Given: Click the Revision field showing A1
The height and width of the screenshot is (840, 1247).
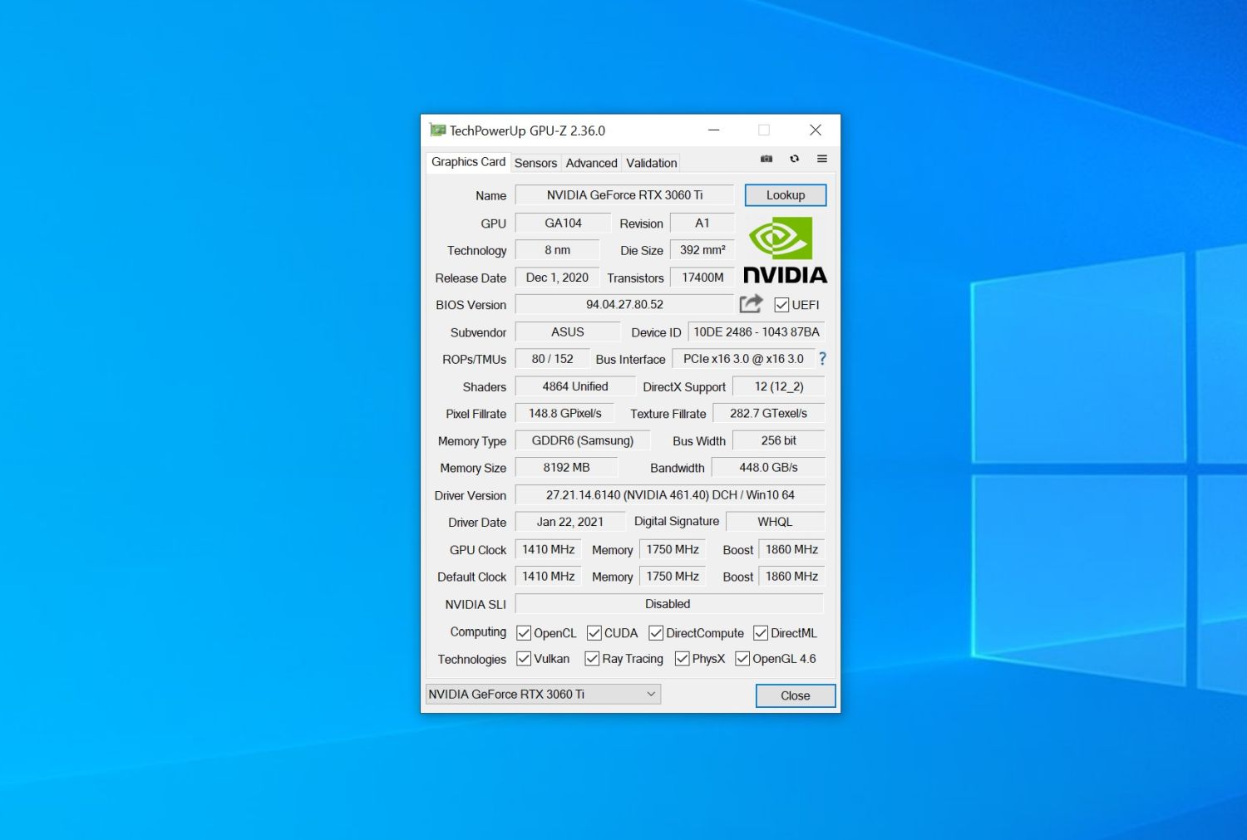Looking at the screenshot, I should tap(702, 223).
